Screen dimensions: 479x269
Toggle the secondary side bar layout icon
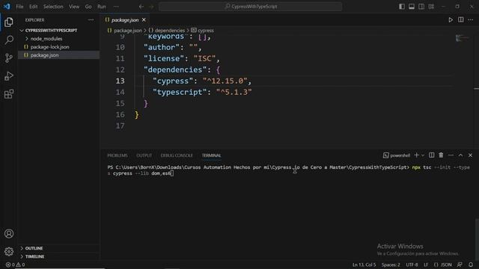(x=421, y=7)
